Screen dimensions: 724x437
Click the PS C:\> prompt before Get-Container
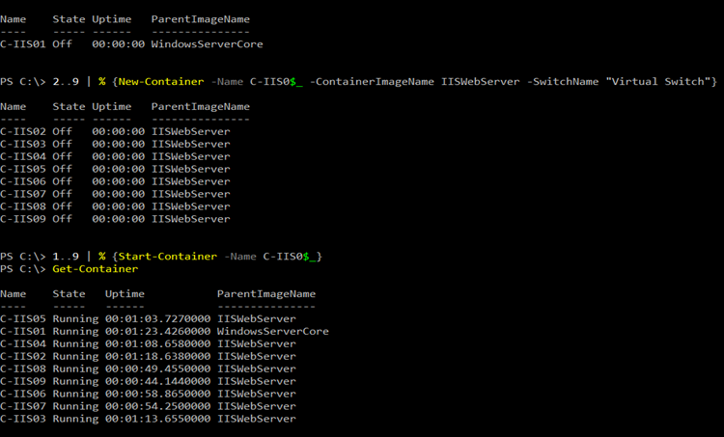click(x=22, y=269)
